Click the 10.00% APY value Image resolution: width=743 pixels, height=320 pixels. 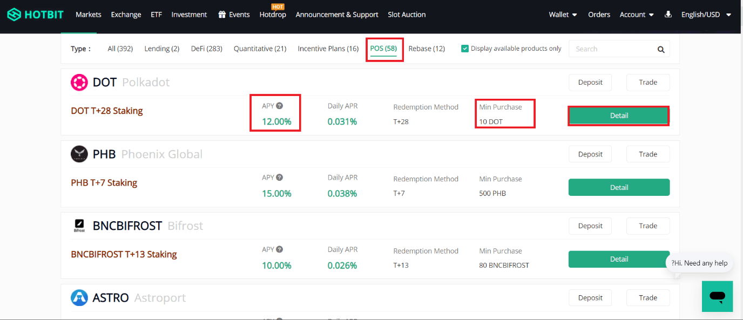click(x=276, y=265)
